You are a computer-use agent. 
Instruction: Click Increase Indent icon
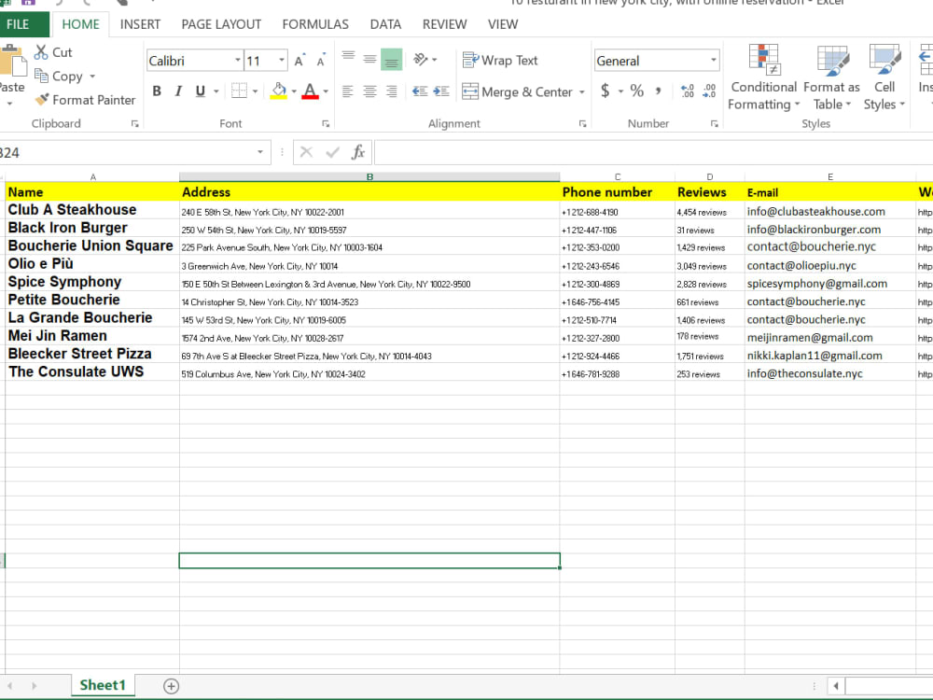tap(441, 91)
